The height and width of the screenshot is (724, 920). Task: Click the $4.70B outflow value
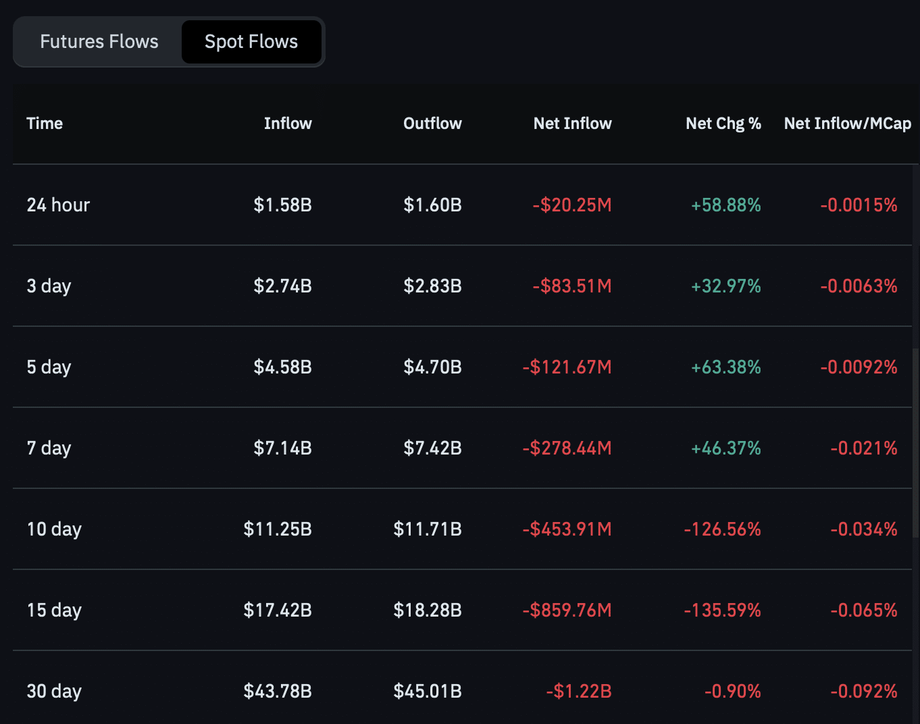point(432,367)
